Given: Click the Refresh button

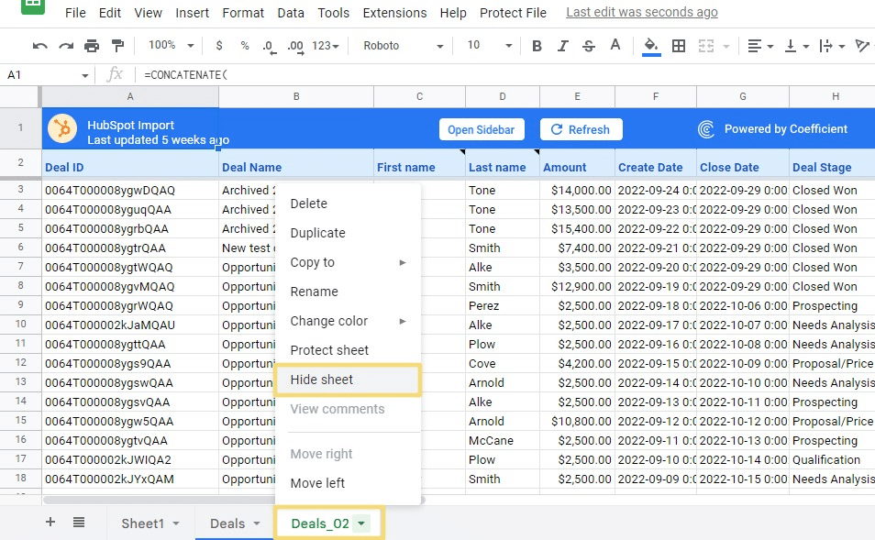Looking at the screenshot, I should pos(581,129).
